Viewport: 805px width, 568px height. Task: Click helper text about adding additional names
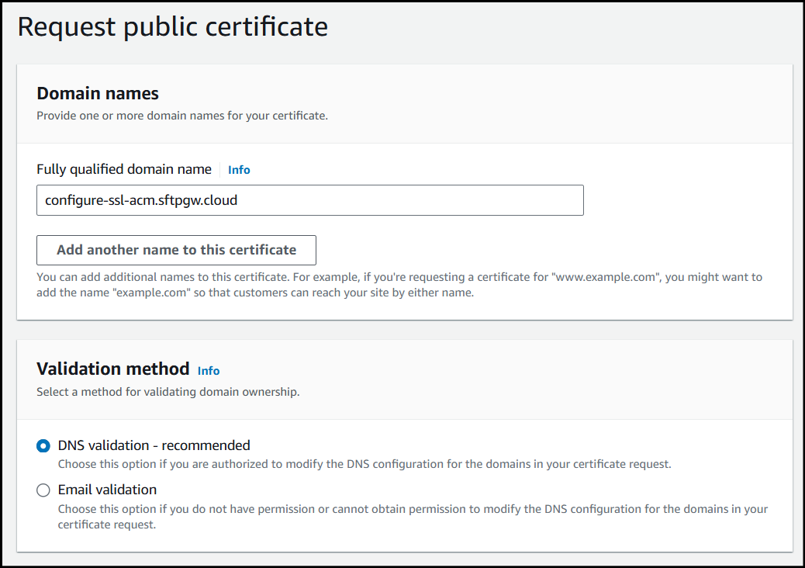pyautogui.click(x=399, y=285)
